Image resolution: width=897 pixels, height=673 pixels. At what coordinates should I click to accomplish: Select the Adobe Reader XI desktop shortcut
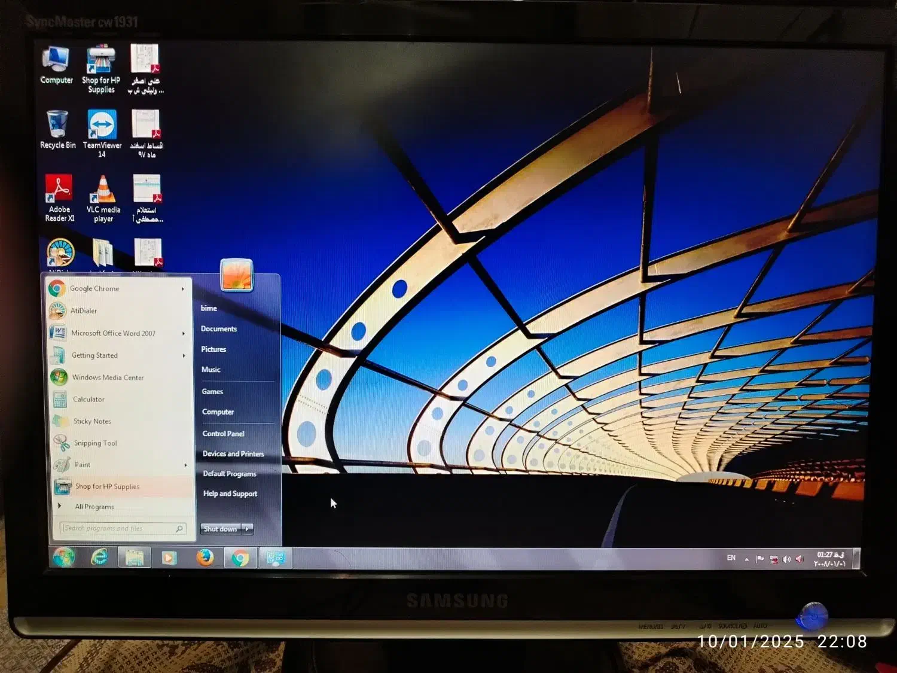pyautogui.click(x=59, y=198)
